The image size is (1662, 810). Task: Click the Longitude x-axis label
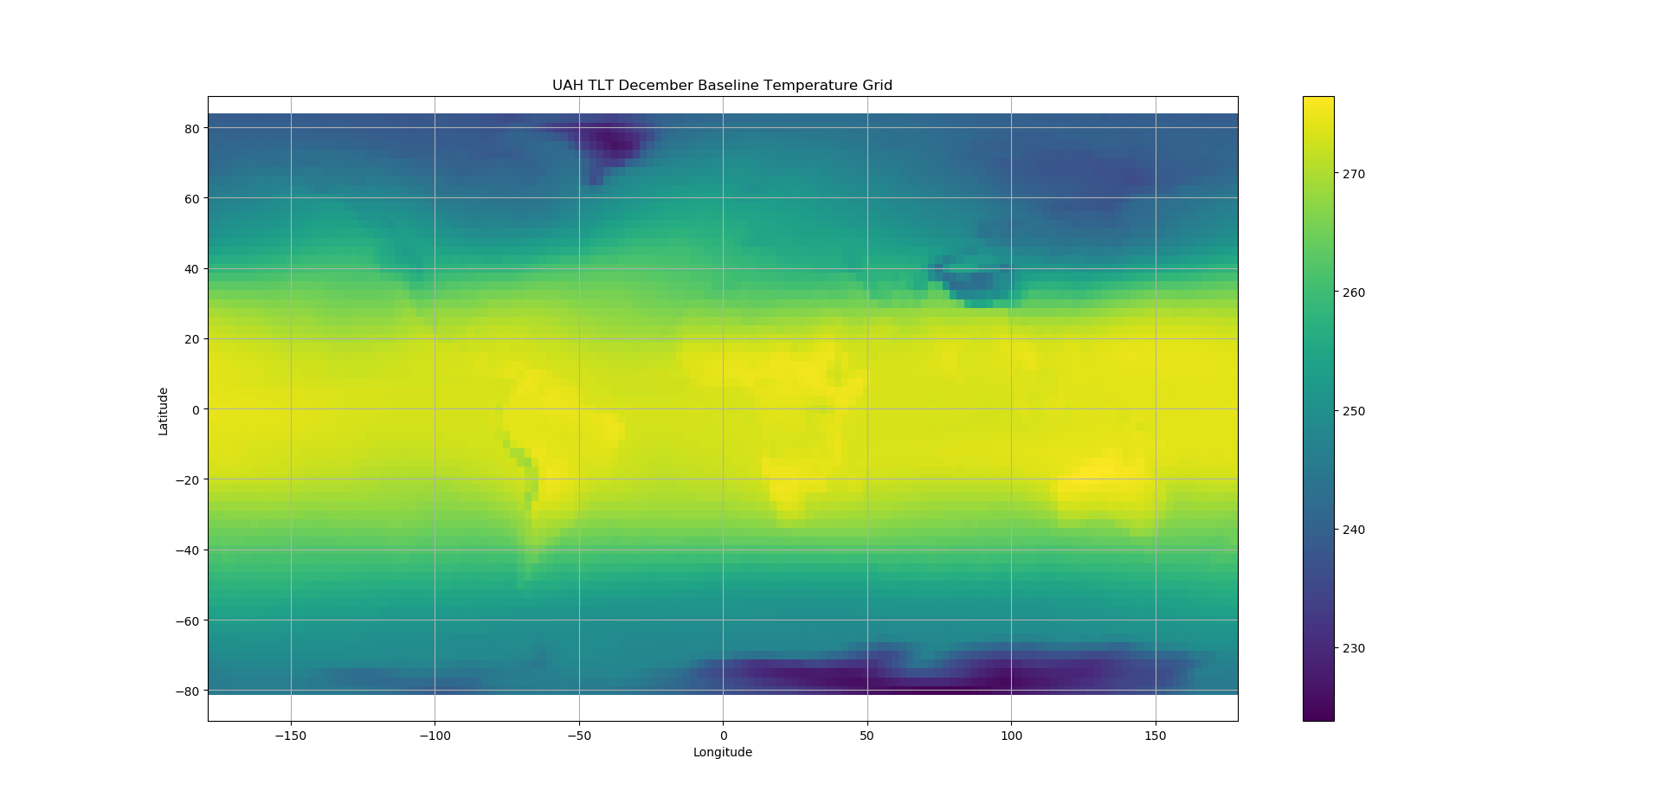(x=722, y=752)
